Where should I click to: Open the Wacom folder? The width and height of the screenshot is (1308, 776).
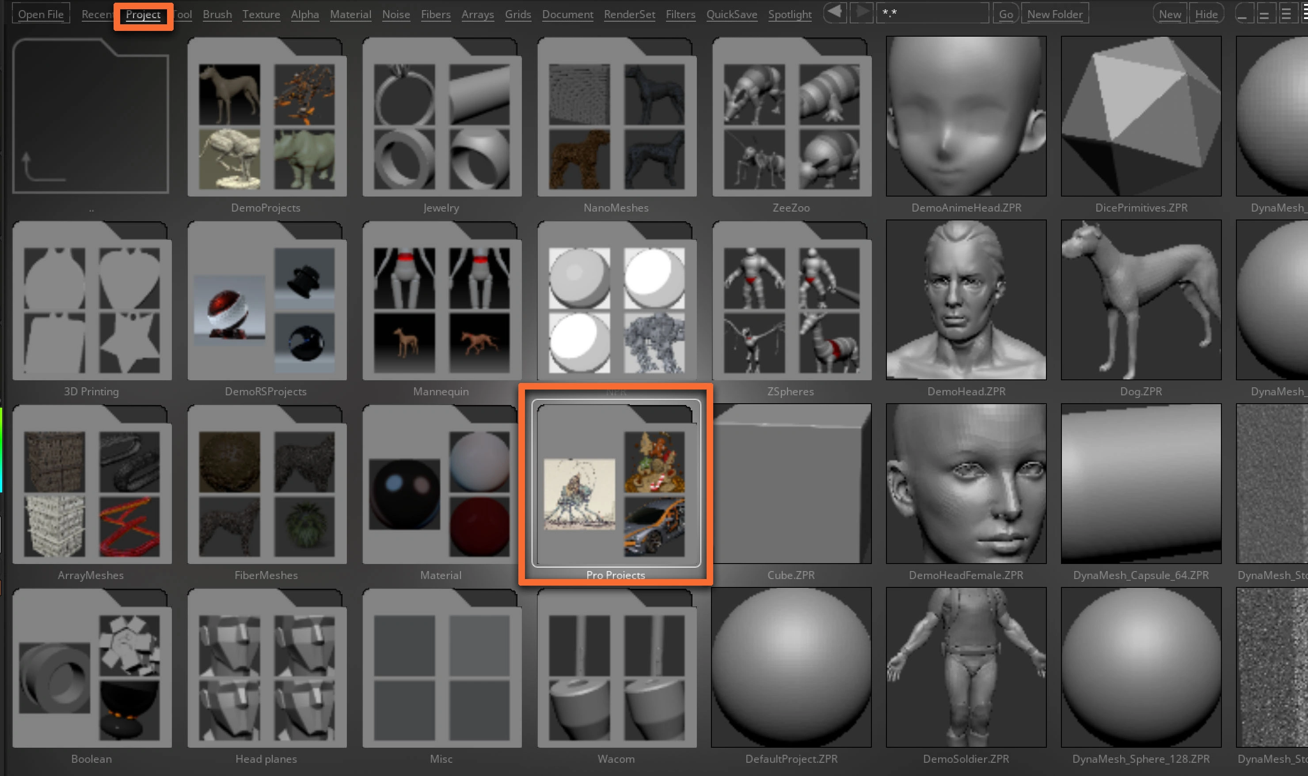click(x=616, y=668)
